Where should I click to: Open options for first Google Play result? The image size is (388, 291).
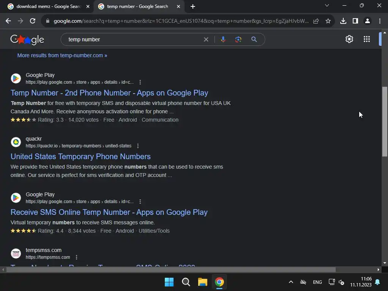pos(140,82)
